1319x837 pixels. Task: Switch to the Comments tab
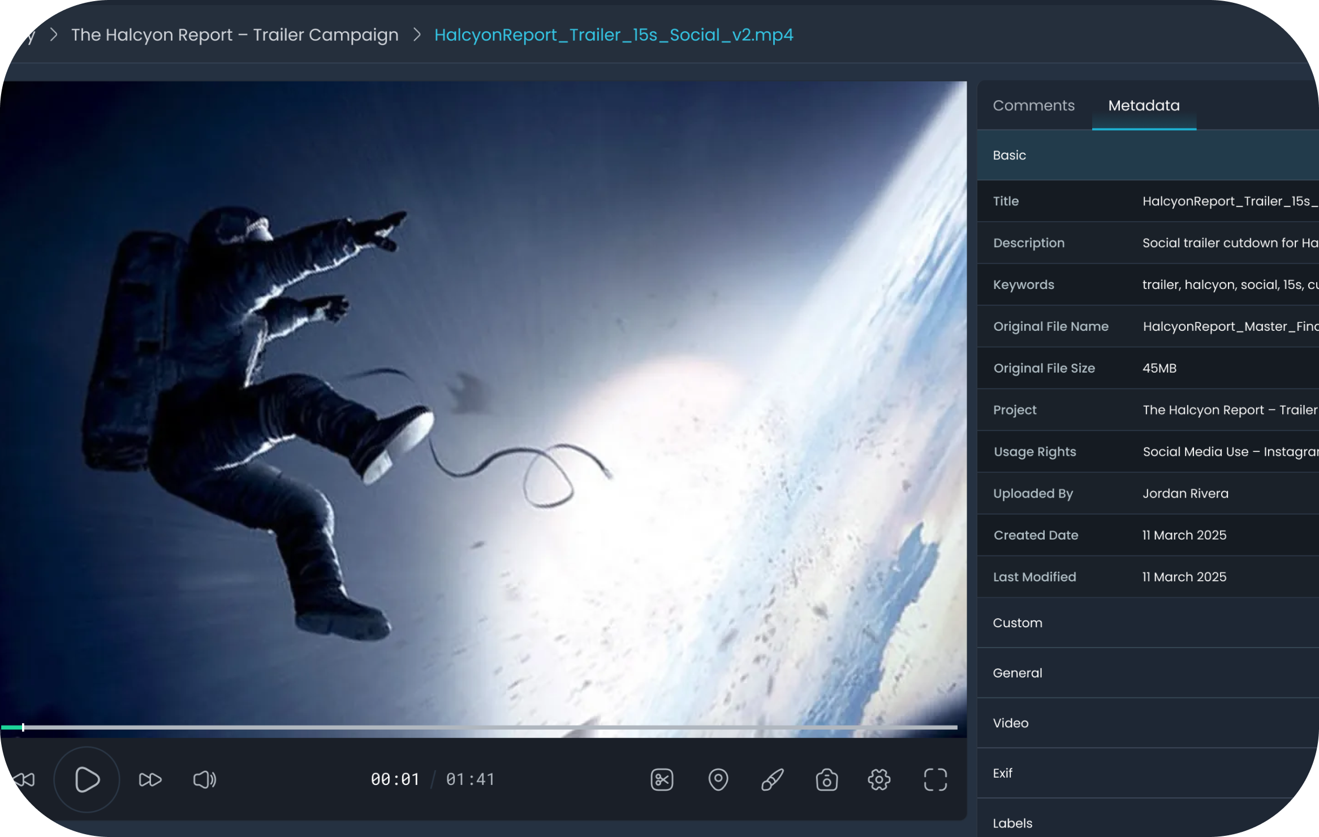(1033, 106)
